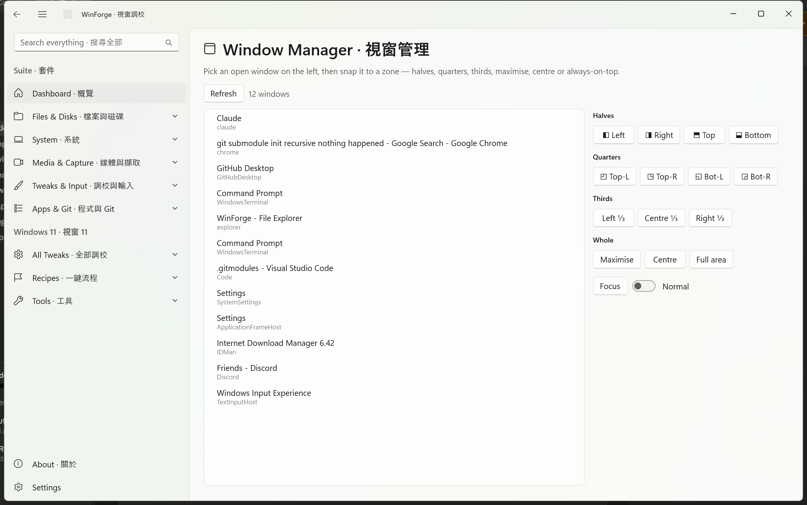Image resolution: width=807 pixels, height=505 pixels.
Task: Click the About info icon
Action: (18, 464)
